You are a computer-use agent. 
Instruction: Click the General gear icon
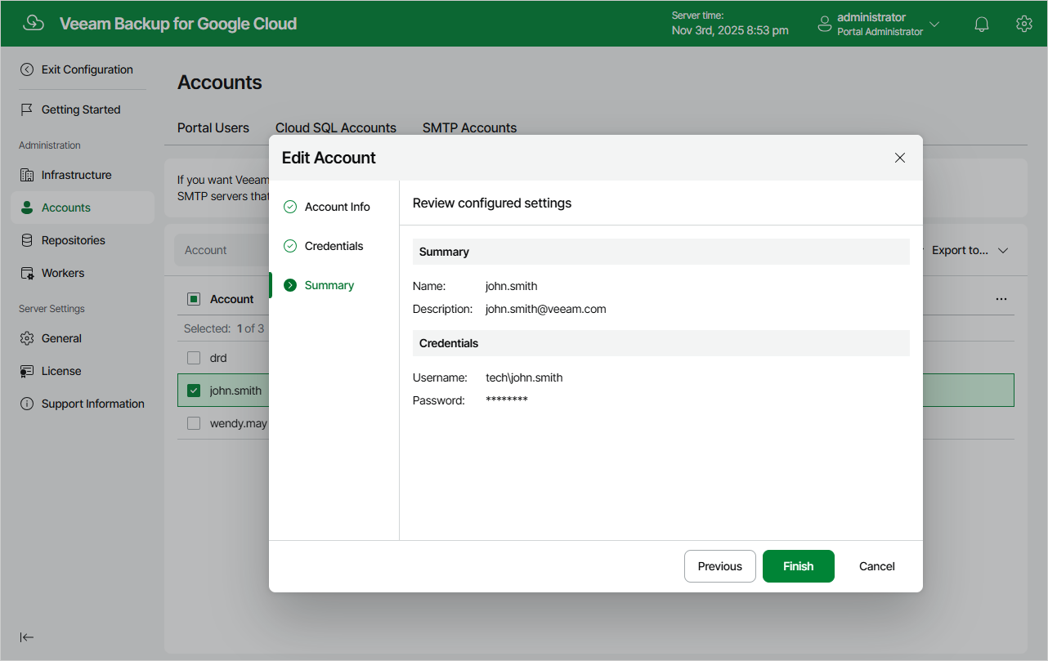(27, 338)
